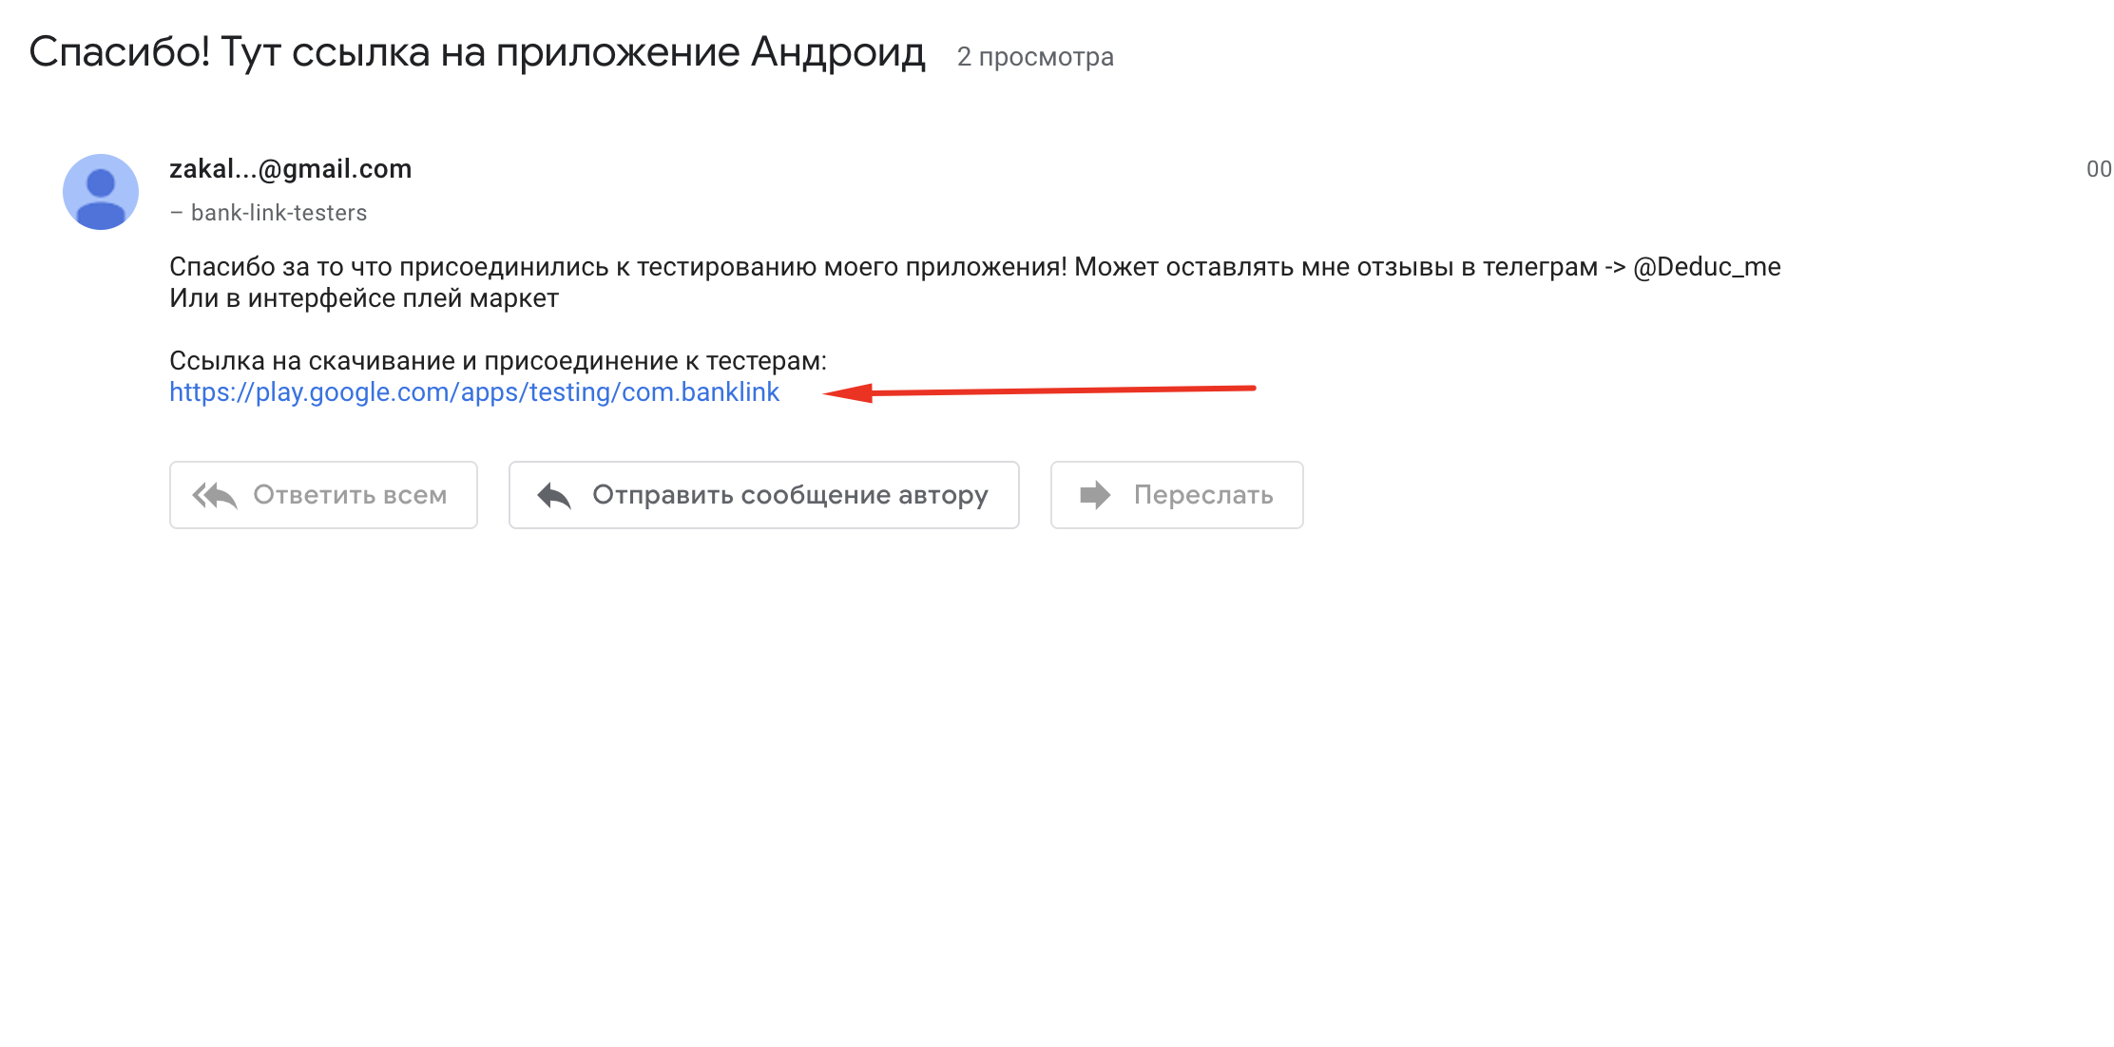Viewport: 2114px width, 1047px height.
Task: Select the curved reply arrow icon
Action: [x=552, y=494]
